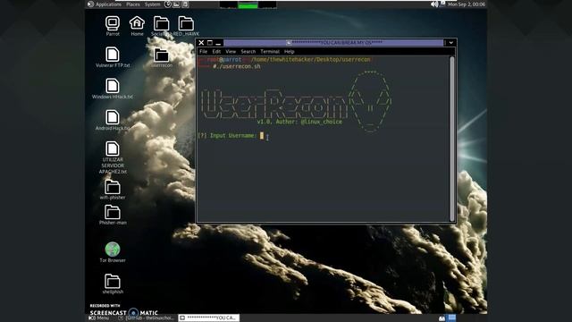Click the second launcher icon after System menu
The height and width of the screenshot is (322, 572).
coord(176,4)
